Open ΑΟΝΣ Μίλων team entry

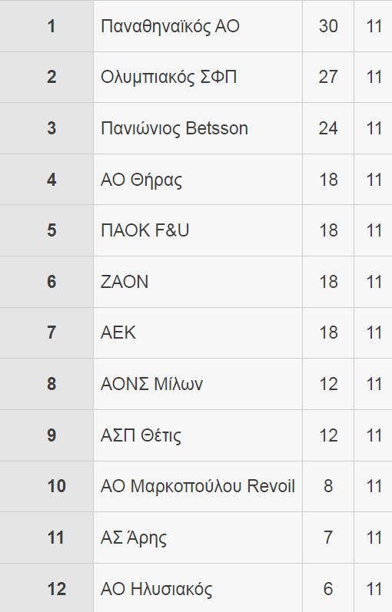pyautogui.click(x=151, y=384)
